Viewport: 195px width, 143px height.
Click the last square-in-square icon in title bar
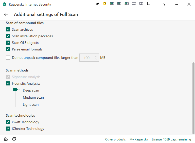click(x=149, y=4)
